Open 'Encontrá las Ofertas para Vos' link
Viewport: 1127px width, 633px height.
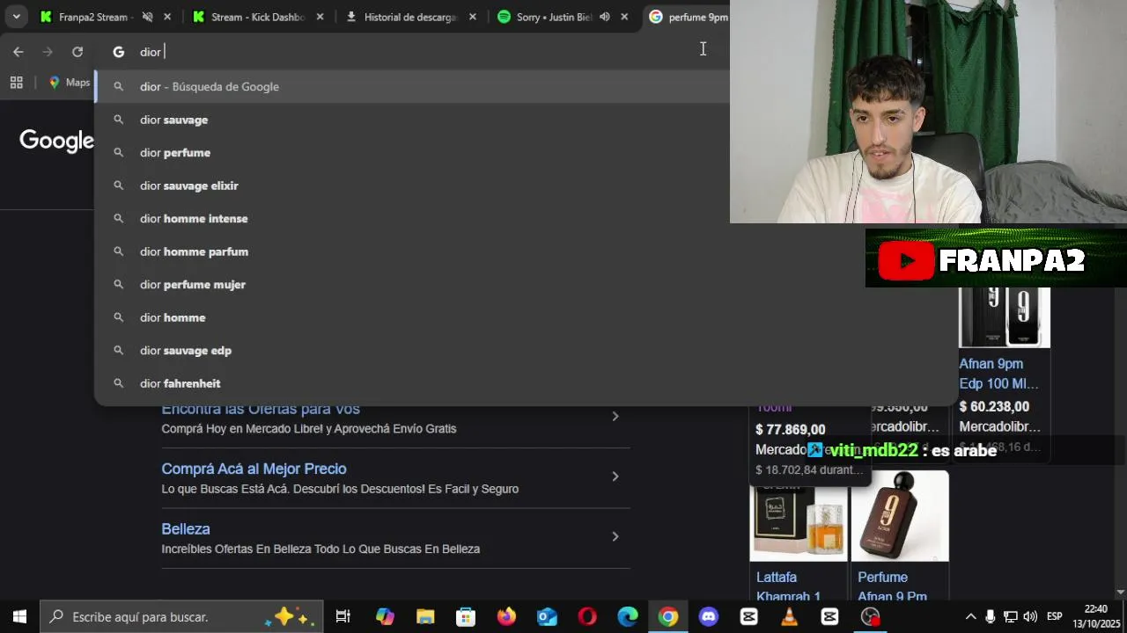pos(261,409)
